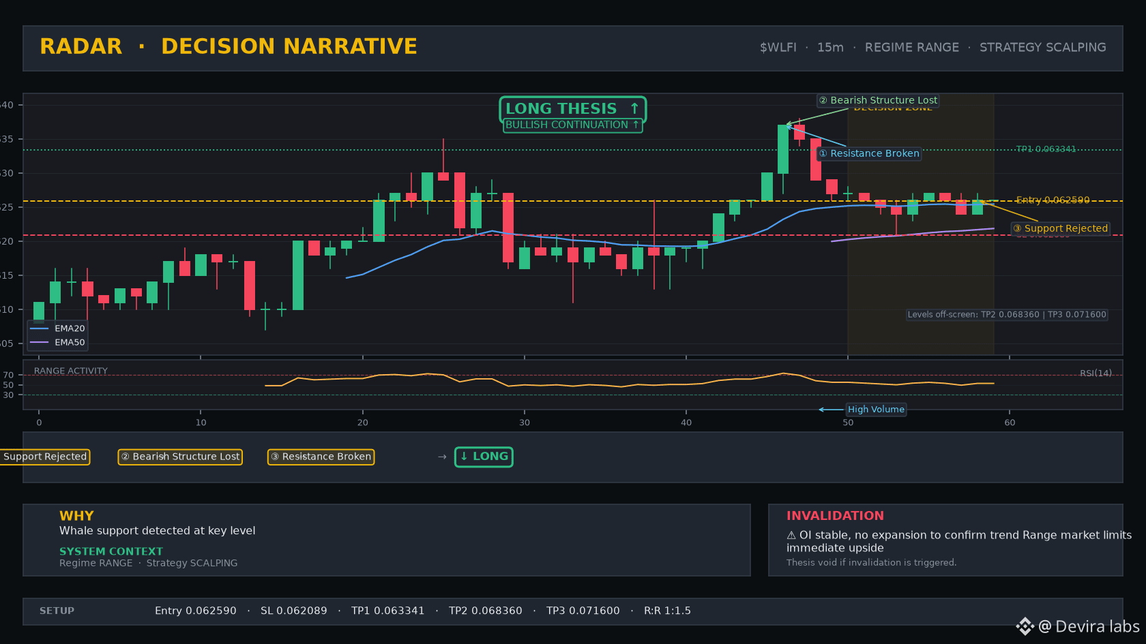
Task: Click the EMA50 purple line swatch in the legend
Action: [x=40, y=343]
